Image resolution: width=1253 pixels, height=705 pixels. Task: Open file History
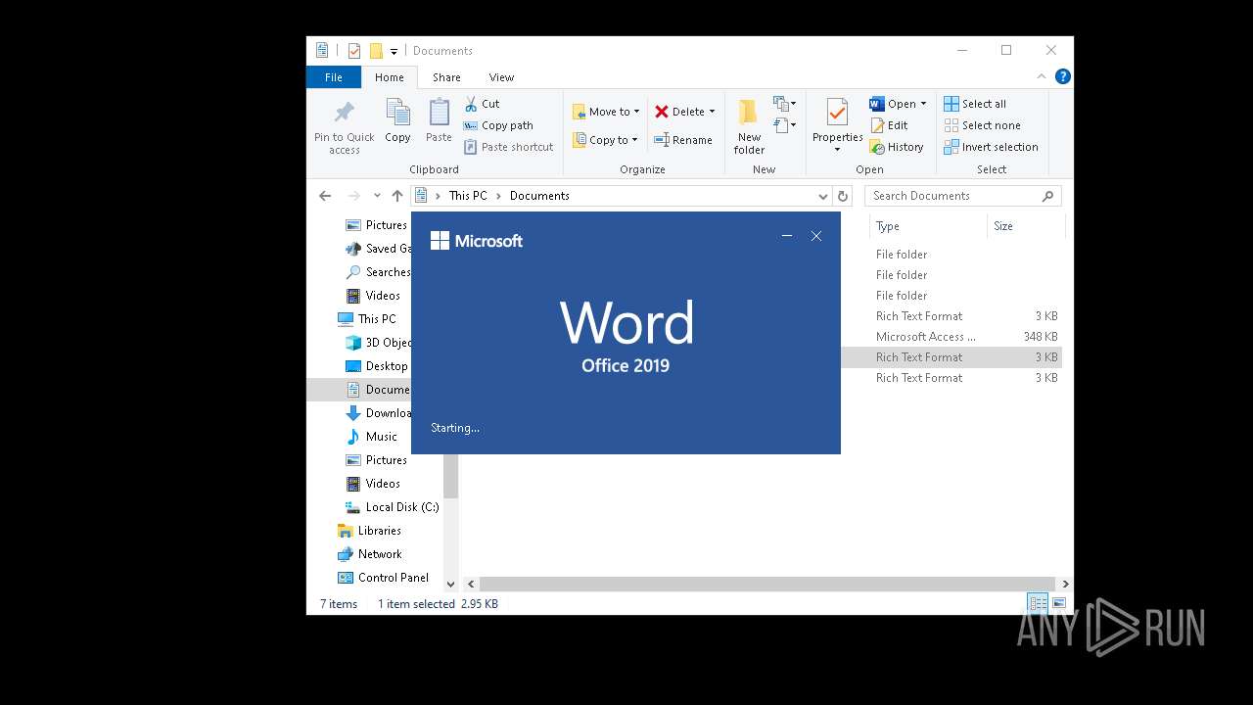coord(897,147)
